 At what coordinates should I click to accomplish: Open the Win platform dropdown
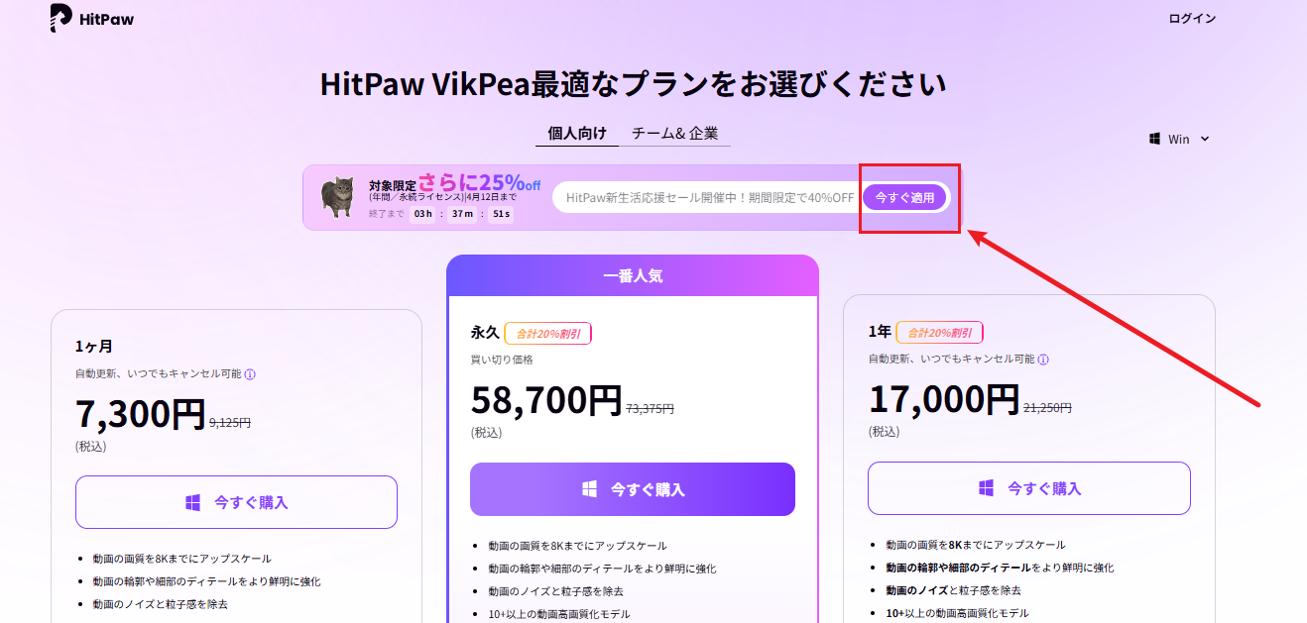[x=1180, y=139]
